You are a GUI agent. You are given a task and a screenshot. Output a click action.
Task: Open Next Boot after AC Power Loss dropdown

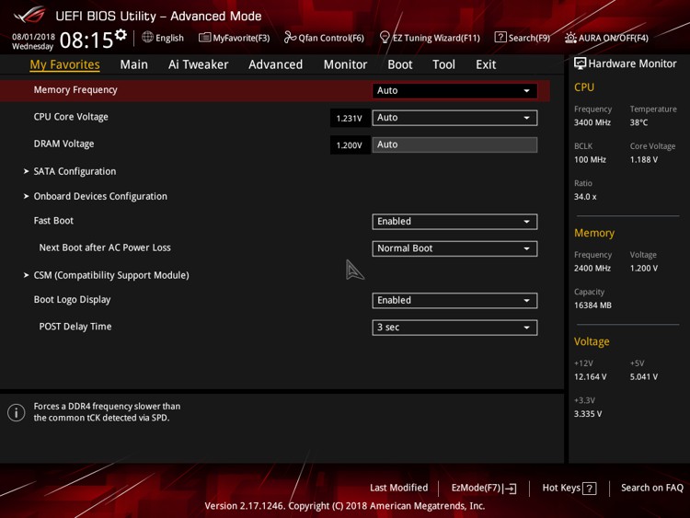454,248
